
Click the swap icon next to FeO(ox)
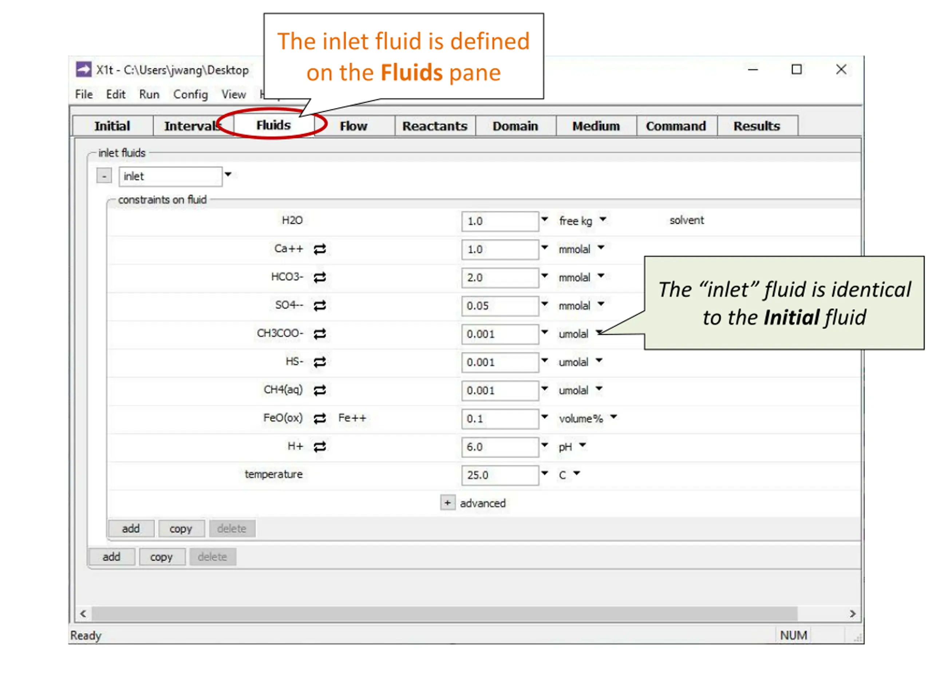pos(320,418)
